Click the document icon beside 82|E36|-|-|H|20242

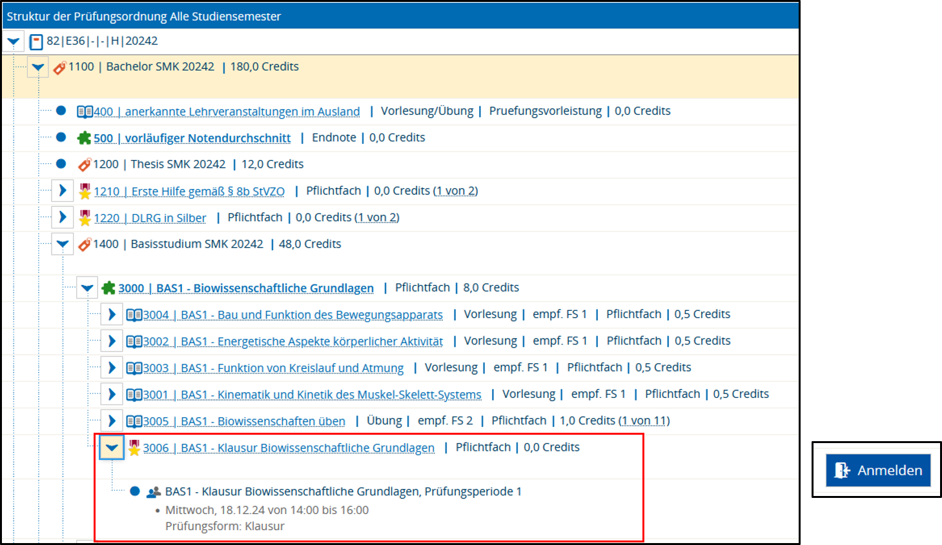[x=36, y=42]
